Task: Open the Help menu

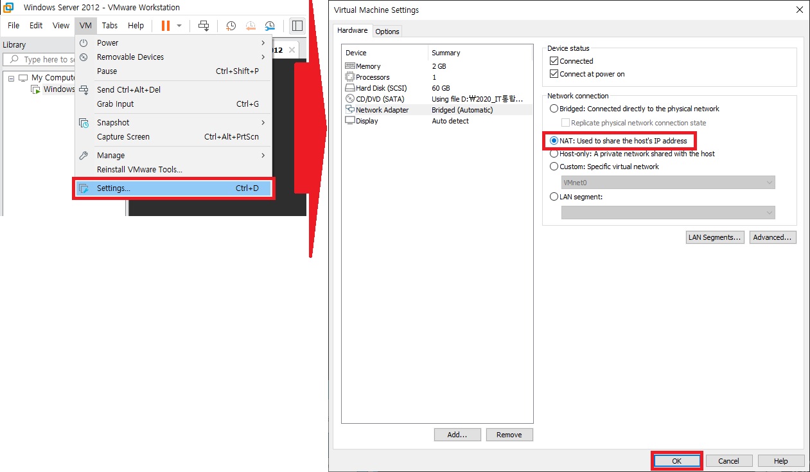Action: click(136, 26)
